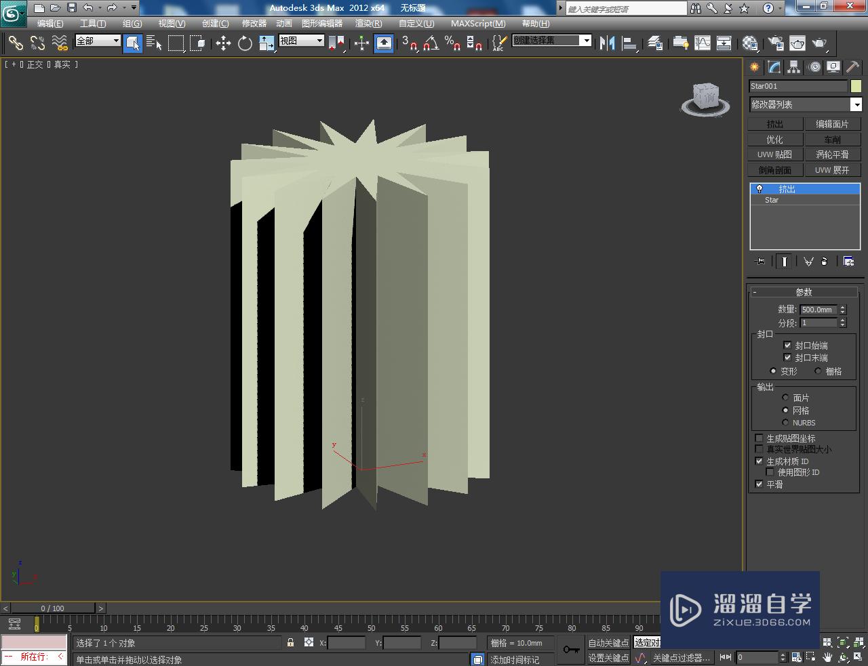This screenshot has height=666, width=868.
Task: Toggle 平滑 checkbox
Action: (x=759, y=484)
